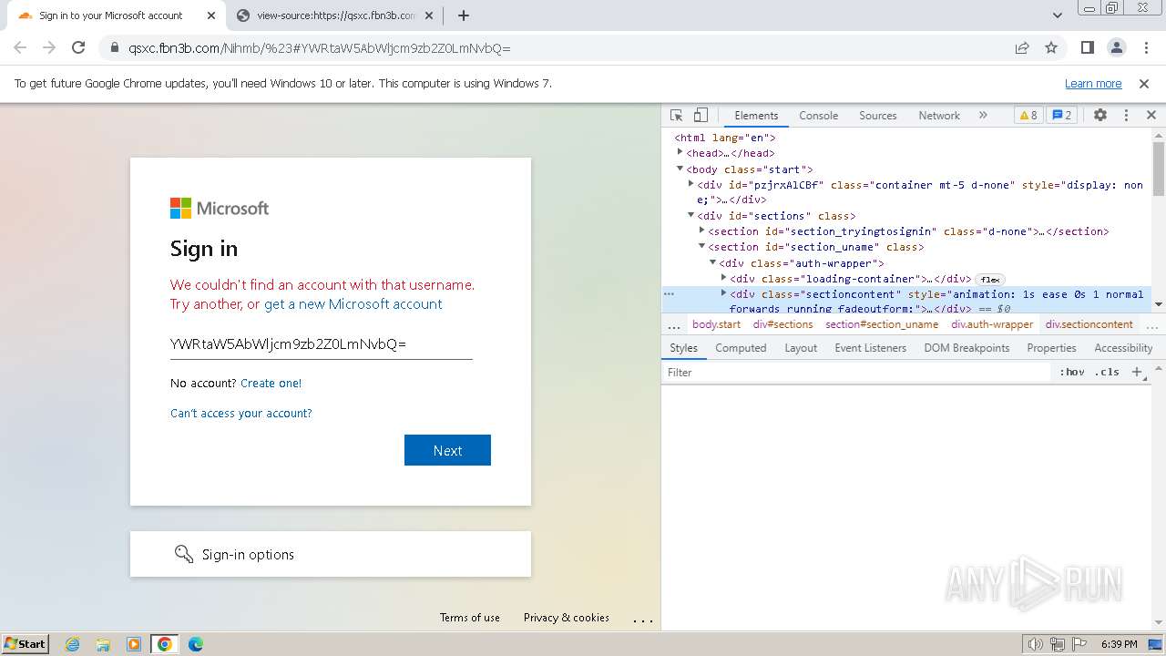Toggle the :hov element state button
This screenshot has height=656, width=1166.
pyautogui.click(x=1072, y=373)
